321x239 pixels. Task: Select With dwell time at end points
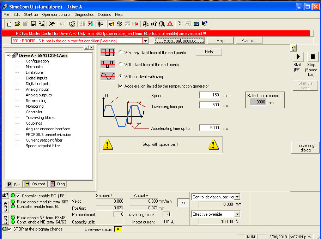click(121, 65)
